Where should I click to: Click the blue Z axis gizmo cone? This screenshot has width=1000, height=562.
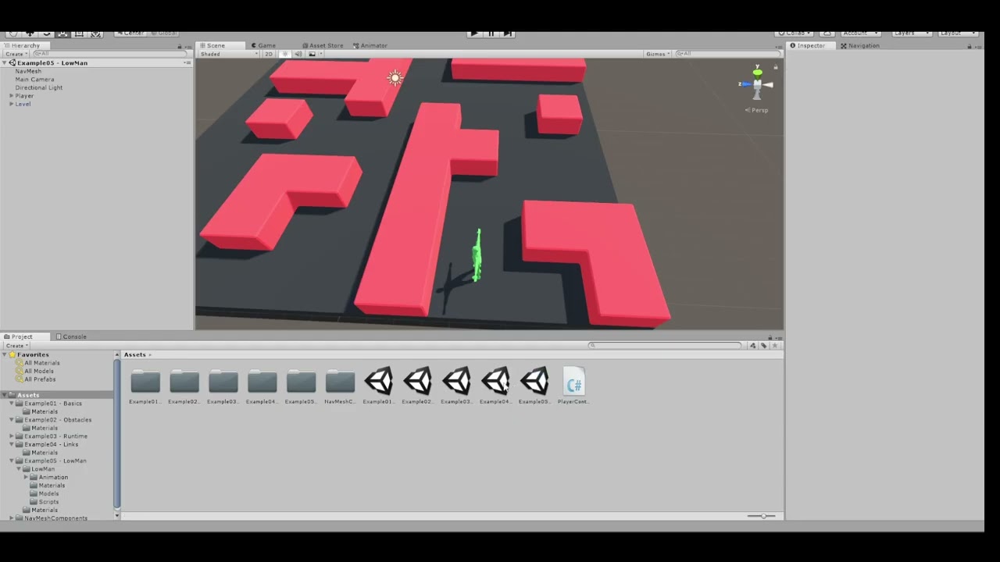tap(746, 84)
